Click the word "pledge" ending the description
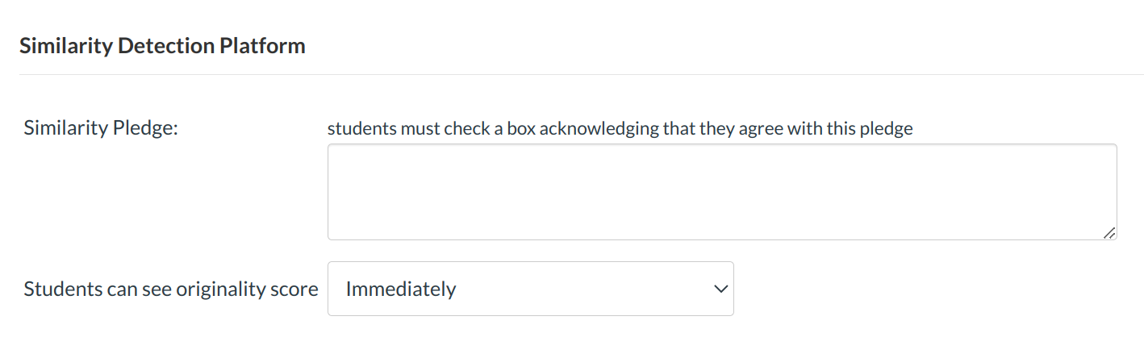The image size is (1144, 358). click(888, 128)
